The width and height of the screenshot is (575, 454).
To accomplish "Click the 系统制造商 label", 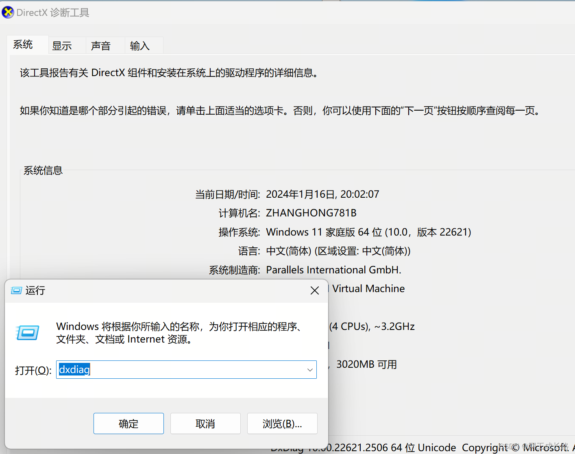I will 235,270.
